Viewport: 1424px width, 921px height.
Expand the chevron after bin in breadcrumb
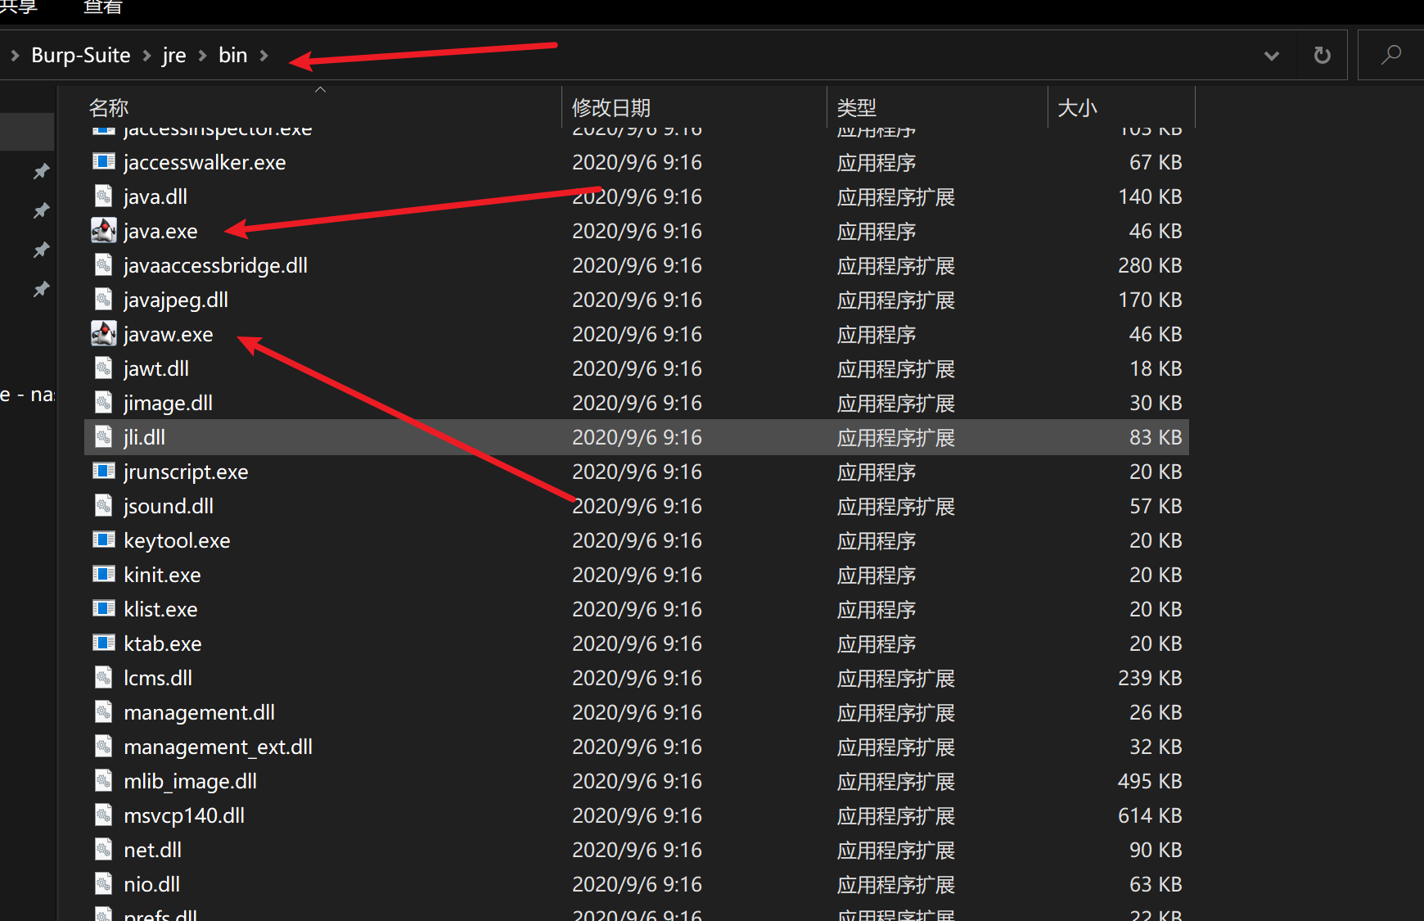point(264,56)
